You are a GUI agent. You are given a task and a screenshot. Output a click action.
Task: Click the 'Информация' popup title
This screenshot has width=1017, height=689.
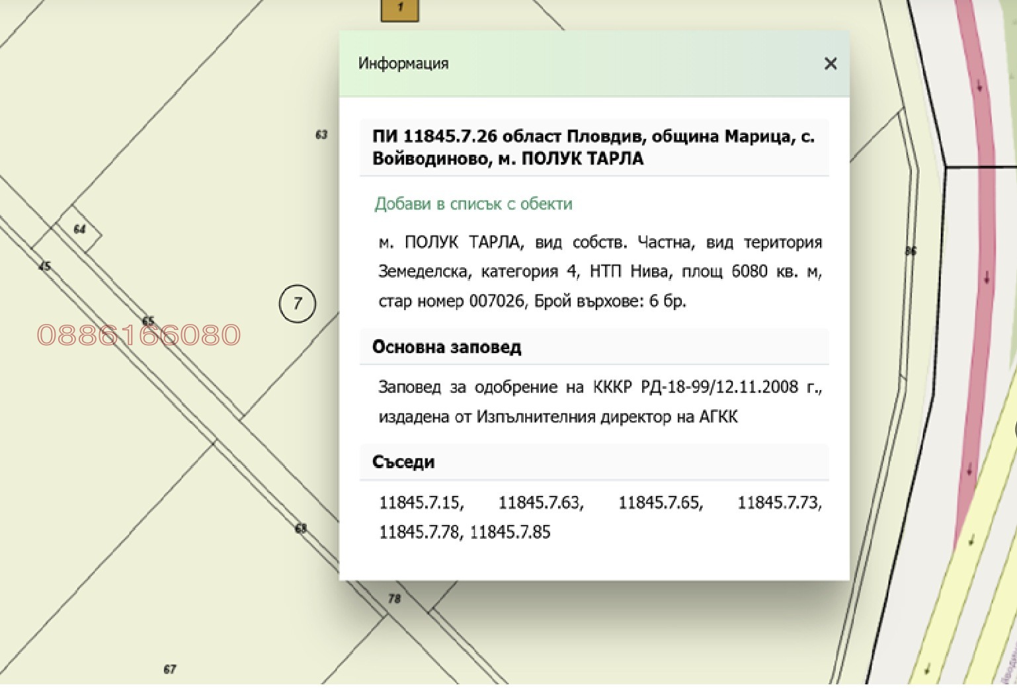(x=403, y=63)
